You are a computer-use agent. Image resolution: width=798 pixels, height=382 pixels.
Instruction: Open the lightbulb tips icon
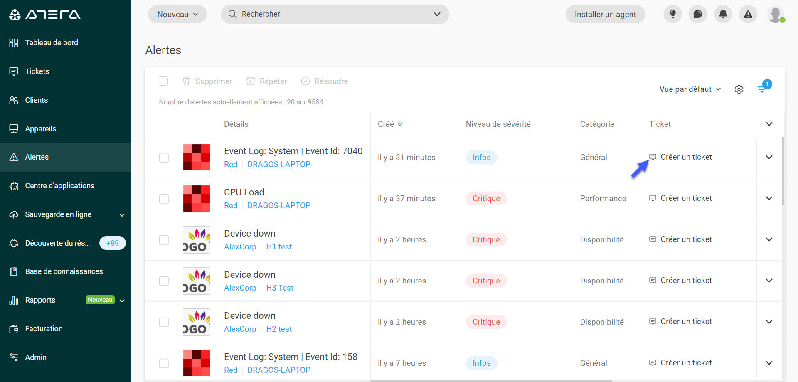[673, 14]
